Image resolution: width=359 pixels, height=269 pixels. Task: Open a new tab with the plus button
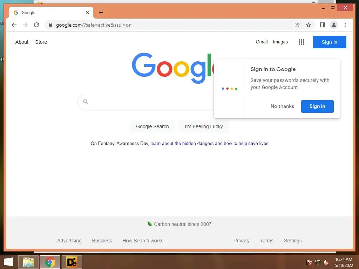pos(101,13)
